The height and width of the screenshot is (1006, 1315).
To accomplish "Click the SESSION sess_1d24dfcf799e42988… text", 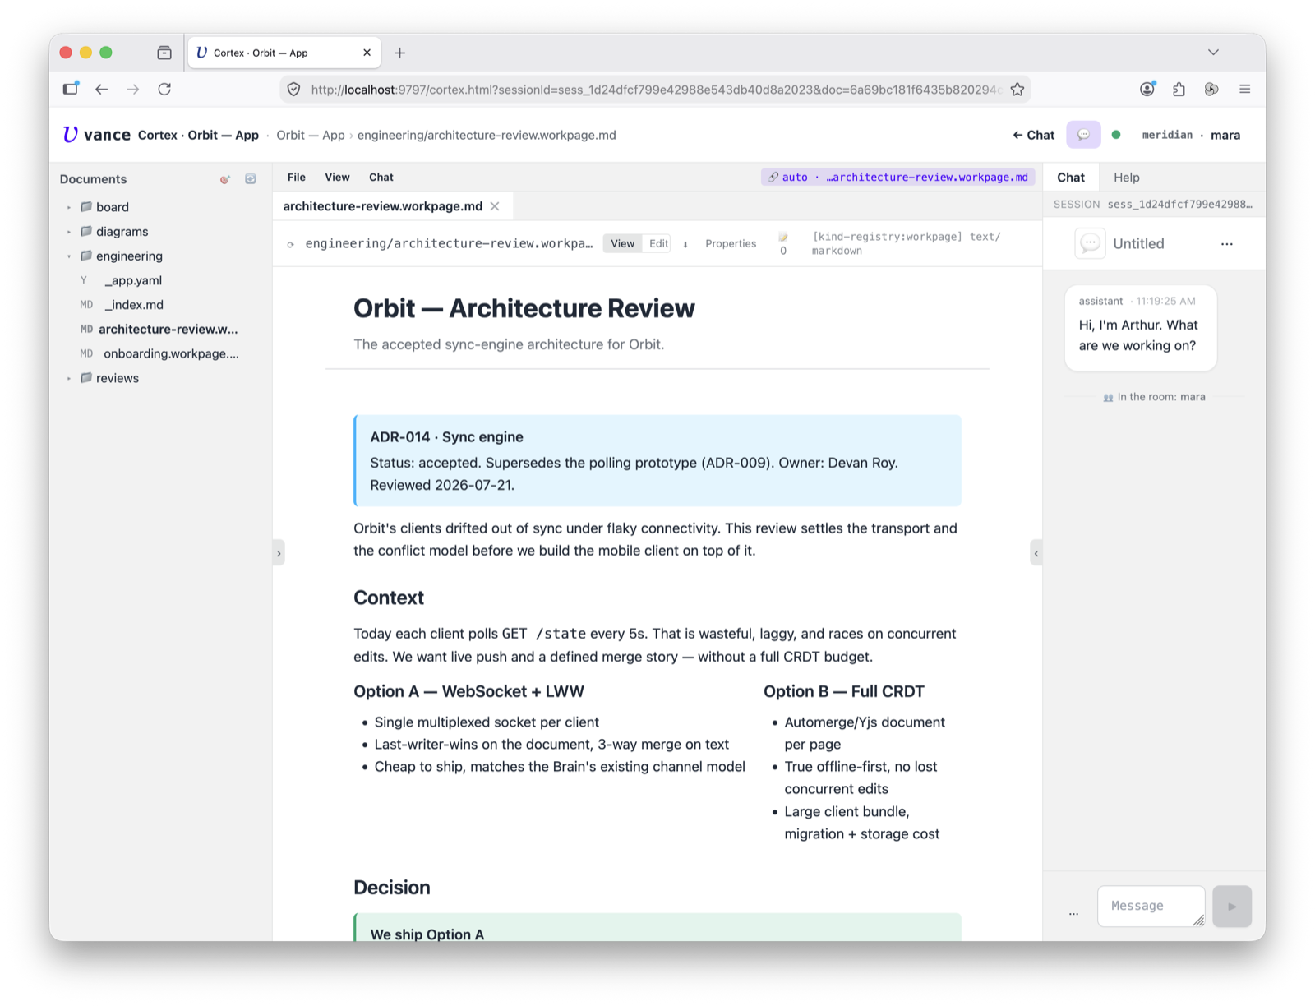I will pos(1153,205).
